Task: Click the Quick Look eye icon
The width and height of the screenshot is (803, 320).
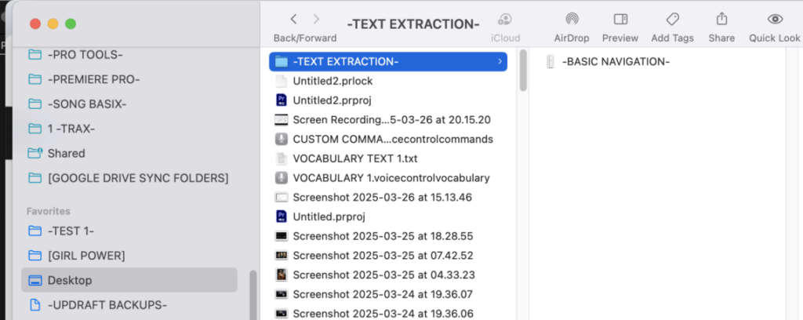Action: (x=775, y=20)
